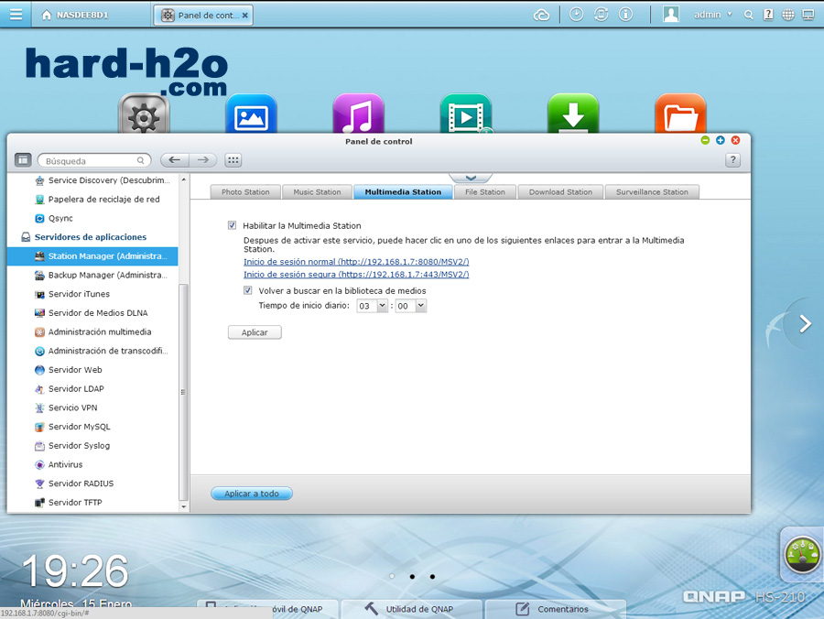This screenshot has width=824, height=619.
Task: Open the help question mark in the top bar
Action: click(x=768, y=15)
